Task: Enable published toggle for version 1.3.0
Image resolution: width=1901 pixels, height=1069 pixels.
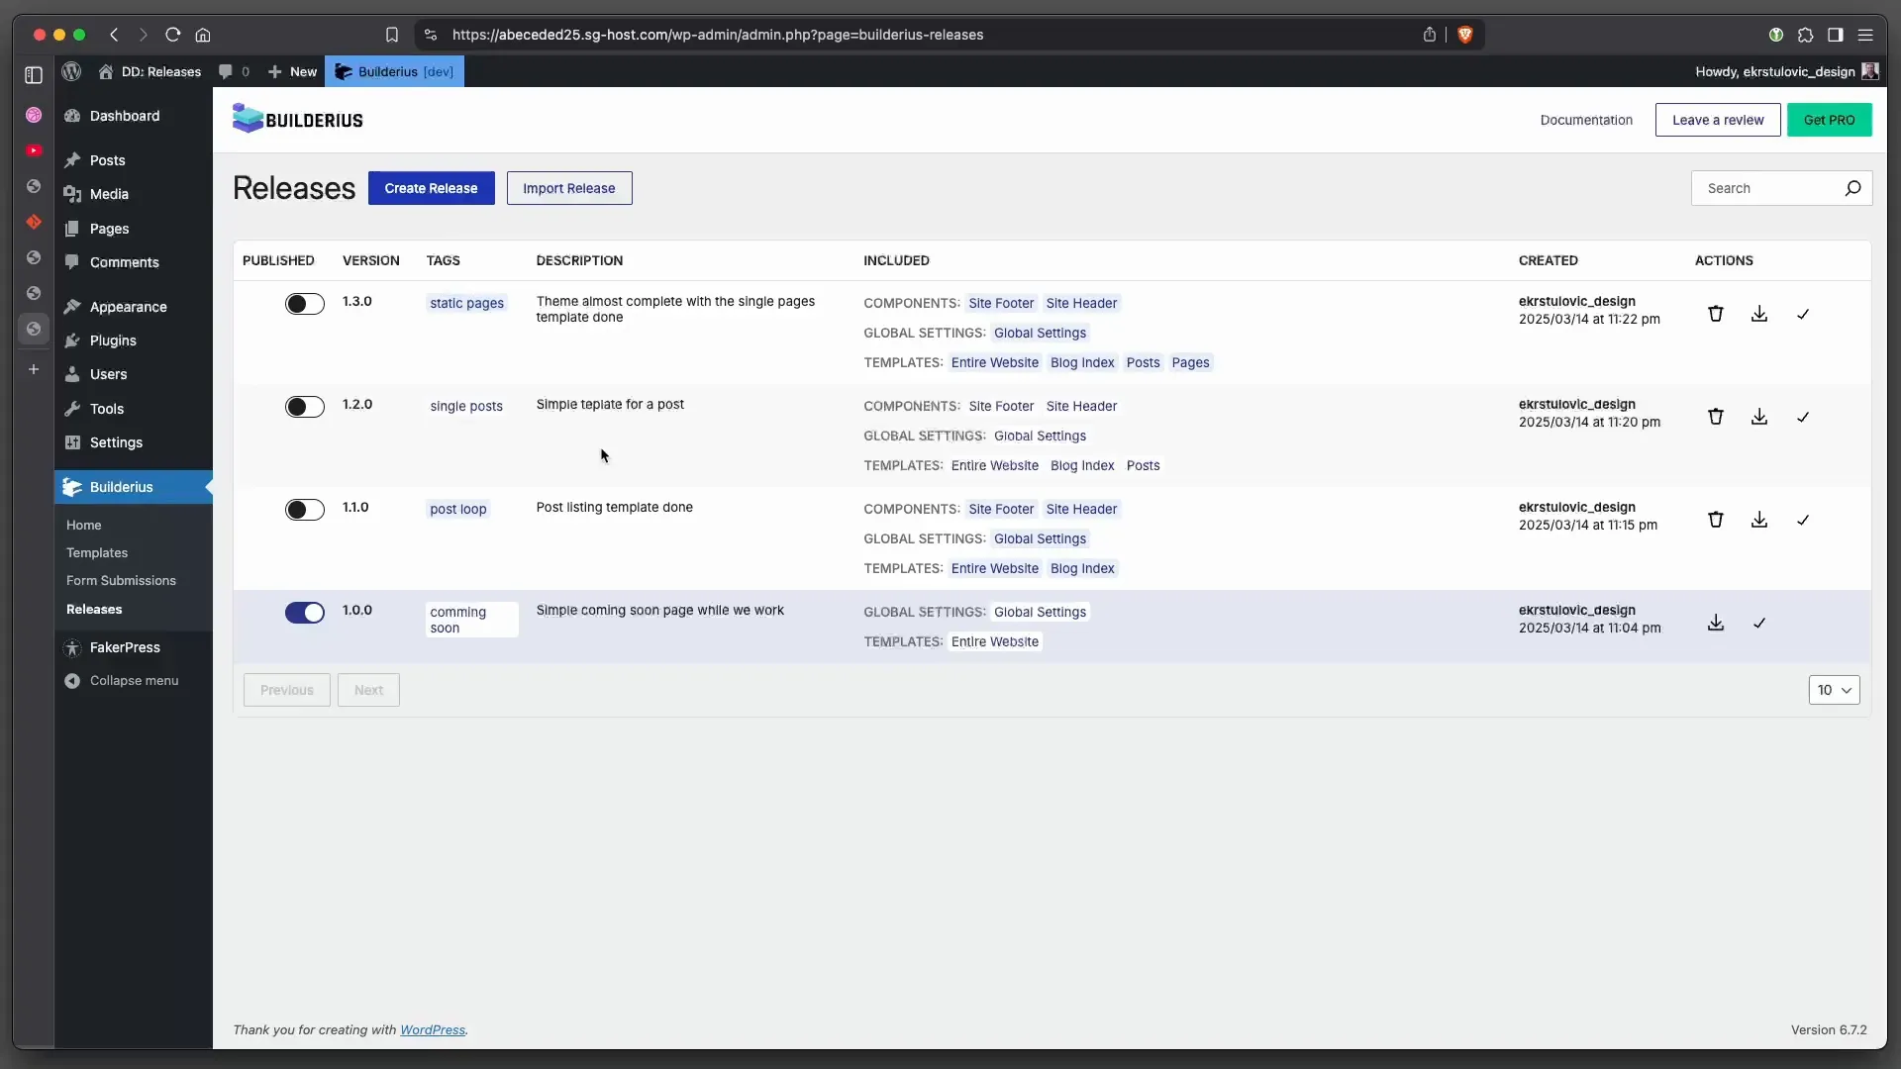Action: point(304,304)
